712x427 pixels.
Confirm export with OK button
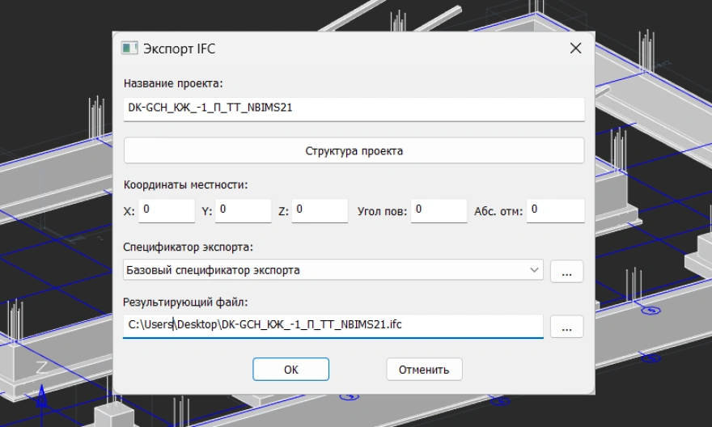coord(290,370)
